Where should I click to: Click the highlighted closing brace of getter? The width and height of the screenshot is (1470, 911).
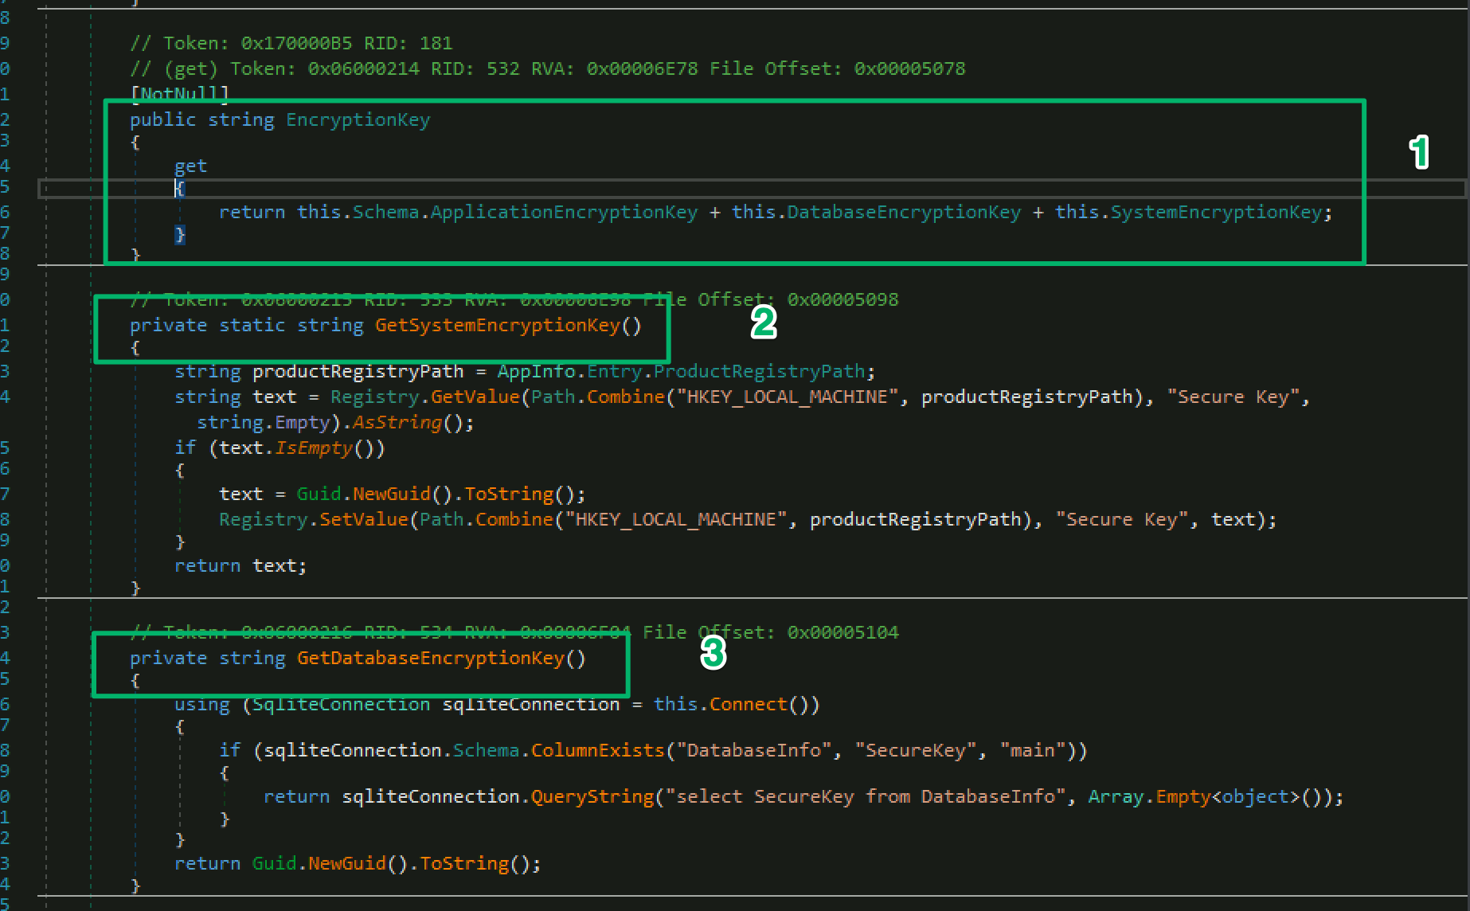180,235
